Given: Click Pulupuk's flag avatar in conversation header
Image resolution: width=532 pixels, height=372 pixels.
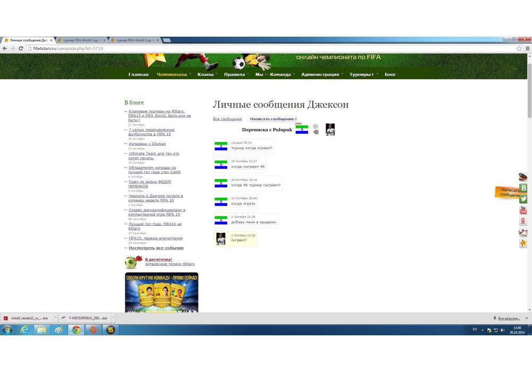Looking at the screenshot, I should 302,130.
